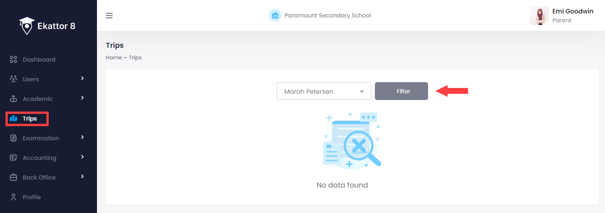Click the Examination sidebar icon
The width and height of the screenshot is (605, 213).
click(13, 138)
